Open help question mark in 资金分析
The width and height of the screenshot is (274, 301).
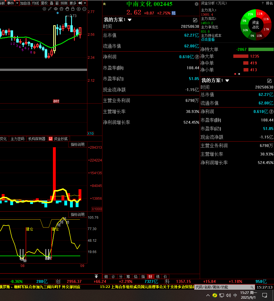point(263,3)
